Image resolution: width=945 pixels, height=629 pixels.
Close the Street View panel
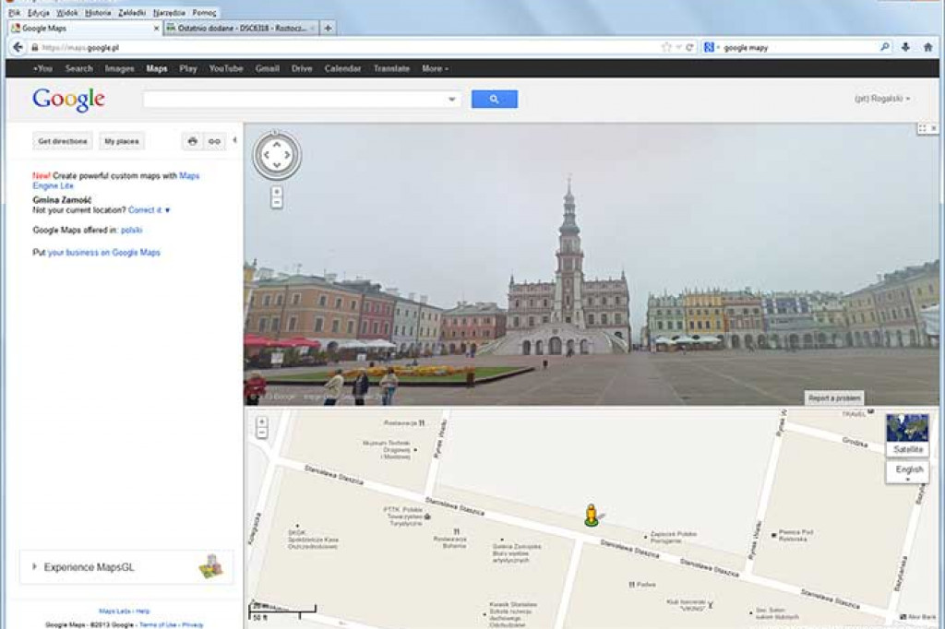tap(934, 128)
